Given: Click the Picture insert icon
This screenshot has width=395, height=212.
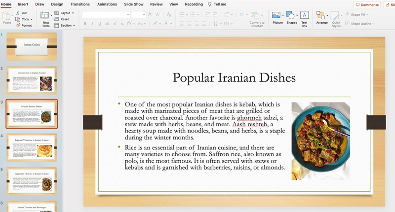Looking at the screenshot, I should click(277, 16).
